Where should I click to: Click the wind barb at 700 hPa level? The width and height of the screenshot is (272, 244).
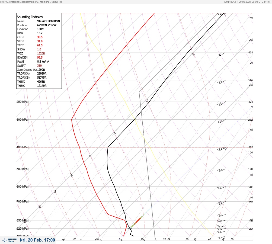(x=221, y=203)
